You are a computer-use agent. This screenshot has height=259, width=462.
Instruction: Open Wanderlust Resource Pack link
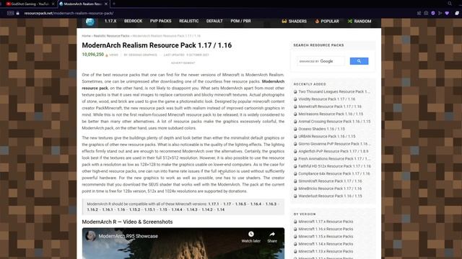tap(330, 196)
